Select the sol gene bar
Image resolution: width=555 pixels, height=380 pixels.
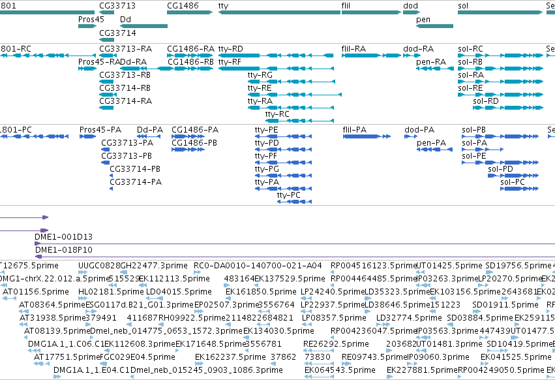pos(500,12)
